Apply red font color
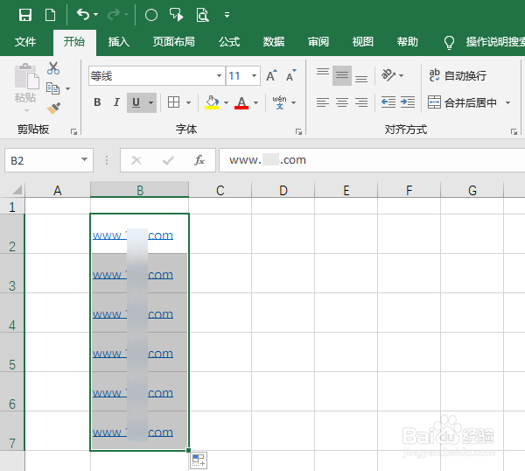The height and width of the screenshot is (471, 525). [241, 102]
